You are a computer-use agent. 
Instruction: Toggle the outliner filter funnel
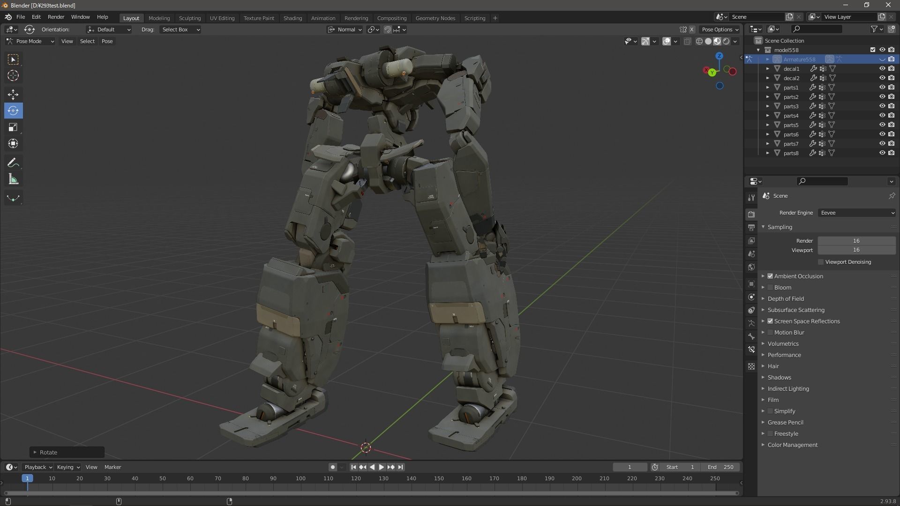874,29
